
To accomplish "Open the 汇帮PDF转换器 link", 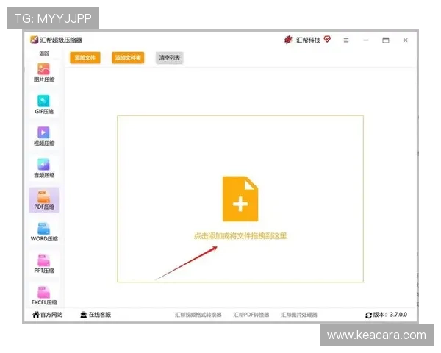I will (251, 315).
